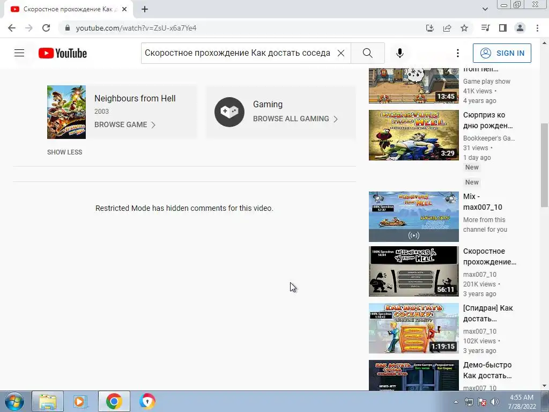This screenshot has height=412, width=549.
Task: Open the Mix - max007_10 playlist thumbnail
Action: pyautogui.click(x=413, y=217)
